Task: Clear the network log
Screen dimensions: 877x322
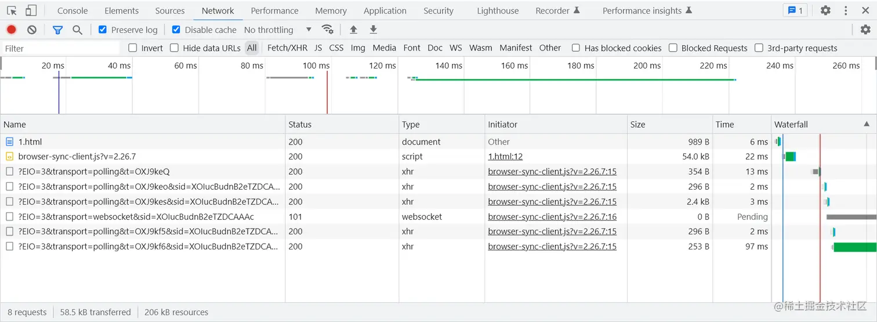Action: 32,30
